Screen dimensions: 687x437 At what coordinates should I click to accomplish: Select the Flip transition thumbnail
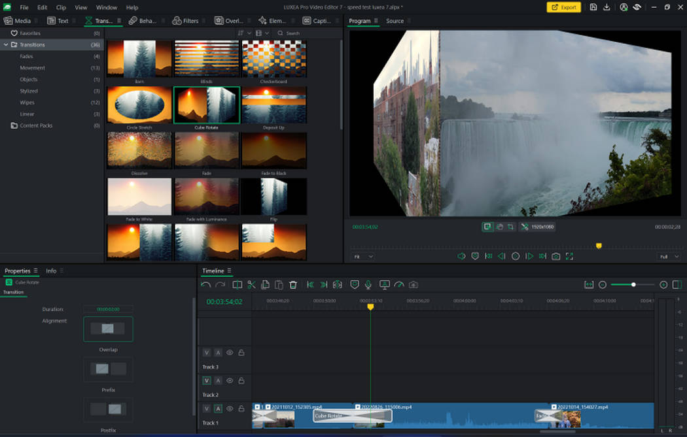point(274,196)
